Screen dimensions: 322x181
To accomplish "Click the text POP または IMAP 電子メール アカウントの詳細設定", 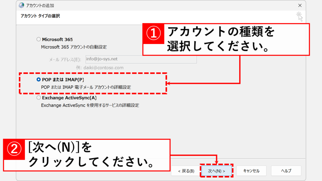I will 86,87.
